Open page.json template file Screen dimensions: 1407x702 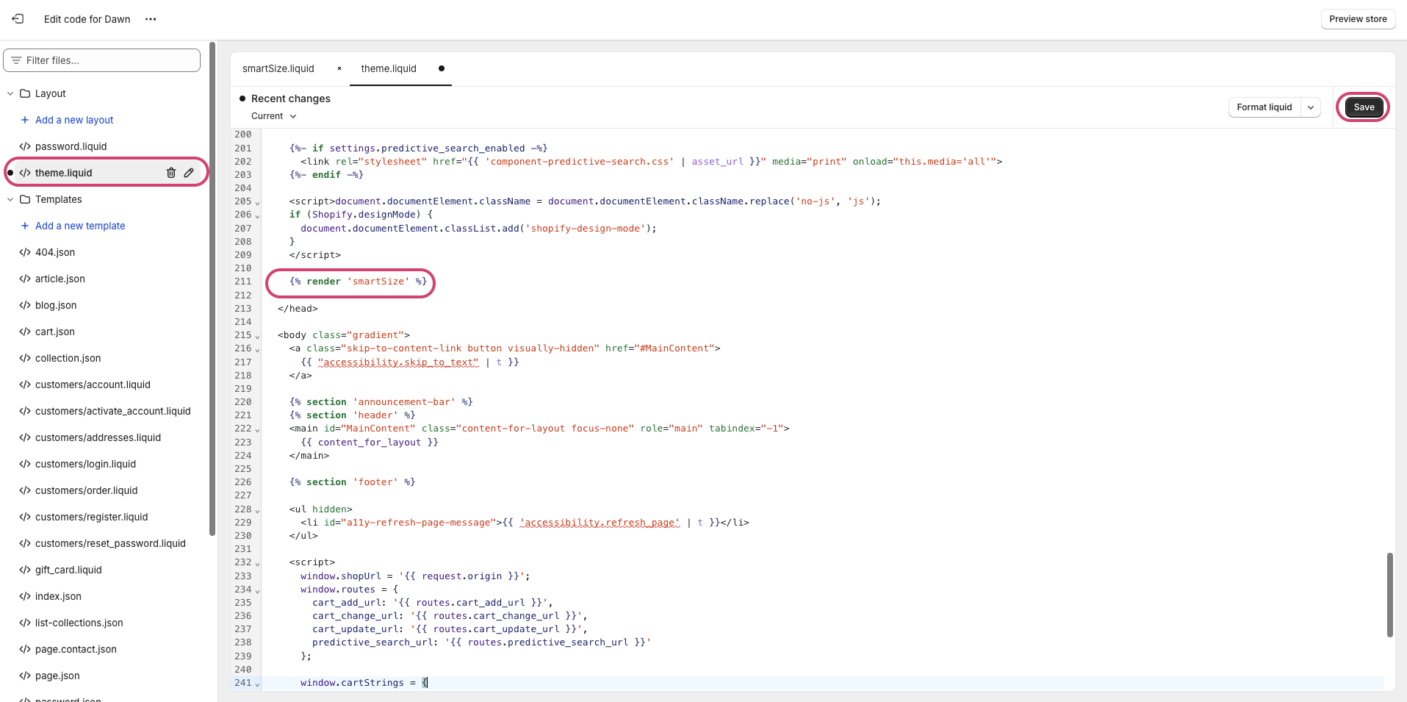click(57, 676)
